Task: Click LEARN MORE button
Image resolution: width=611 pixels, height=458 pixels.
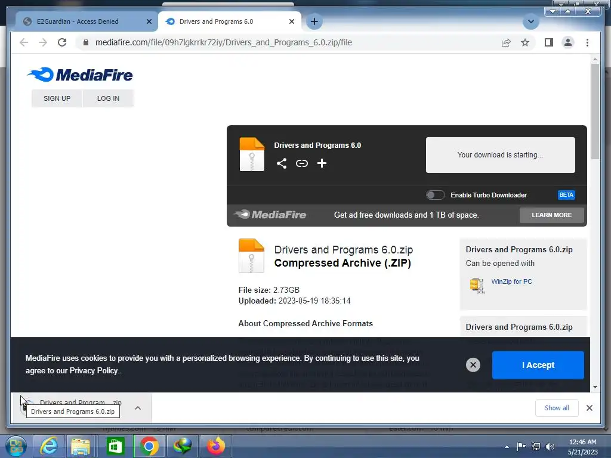Action: pyautogui.click(x=551, y=215)
